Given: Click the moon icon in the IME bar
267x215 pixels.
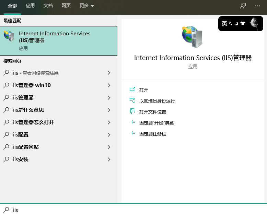Looking at the screenshot, I should tap(236, 23).
